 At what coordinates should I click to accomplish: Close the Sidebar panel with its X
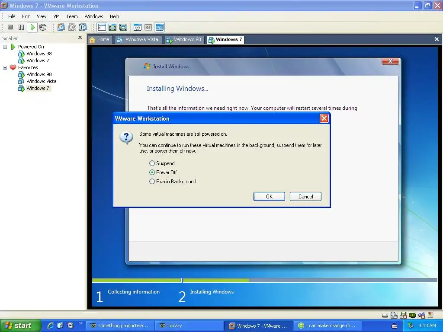(x=80, y=38)
